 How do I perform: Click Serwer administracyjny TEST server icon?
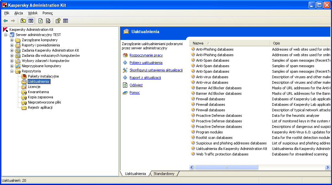click(12, 35)
